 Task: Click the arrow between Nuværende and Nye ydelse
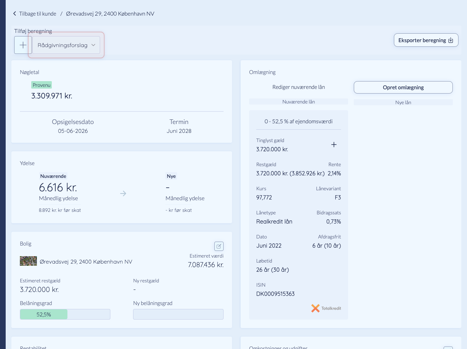123,193
